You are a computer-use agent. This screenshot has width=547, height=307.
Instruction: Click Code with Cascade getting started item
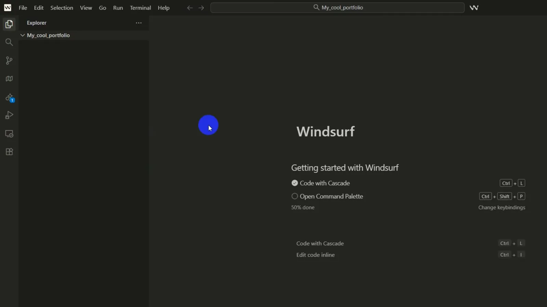[x=325, y=183]
